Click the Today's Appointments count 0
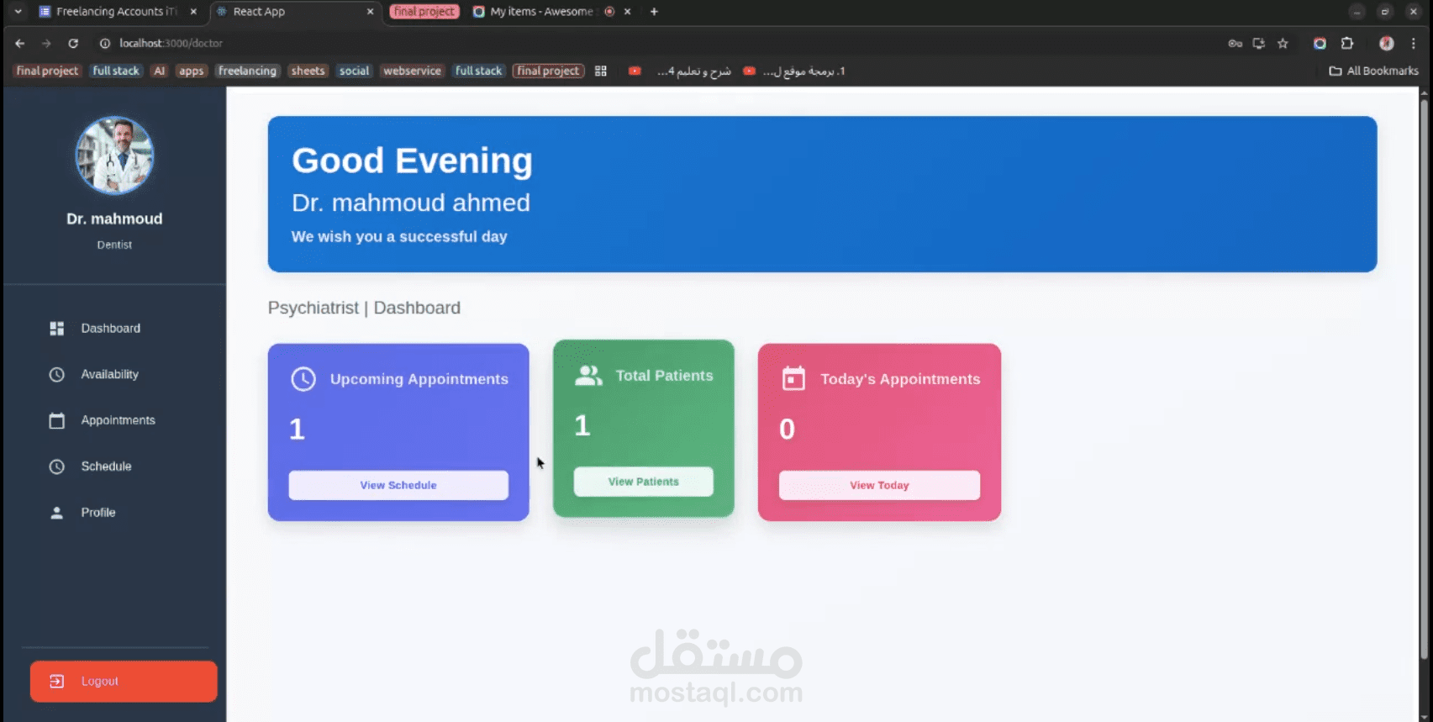The height and width of the screenshot is (722, 1433). 787,430
